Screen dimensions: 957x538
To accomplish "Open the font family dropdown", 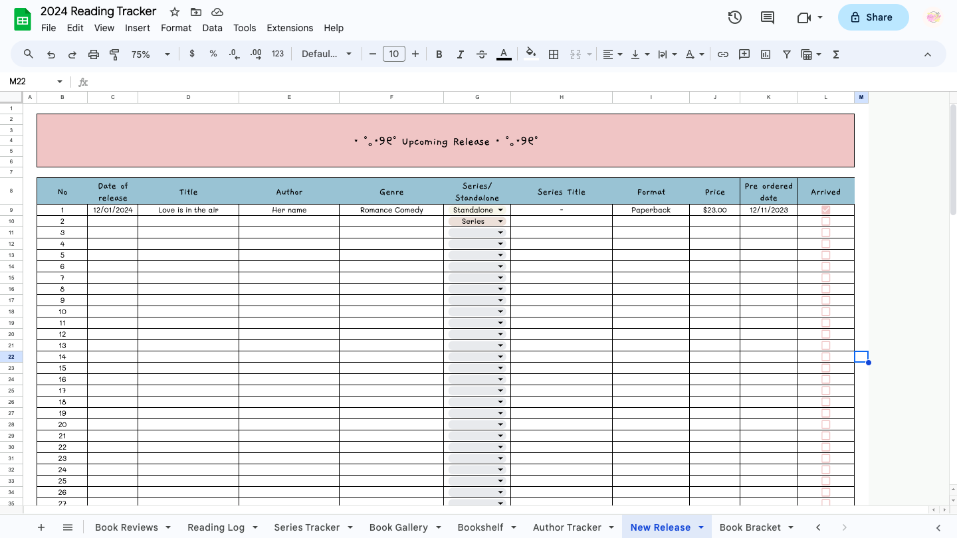I will (326, 54).
